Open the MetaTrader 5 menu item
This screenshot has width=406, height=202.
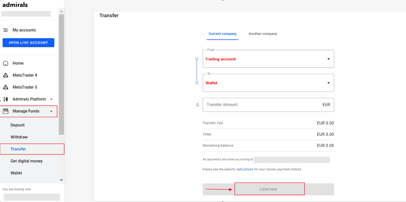click(25, 87)
